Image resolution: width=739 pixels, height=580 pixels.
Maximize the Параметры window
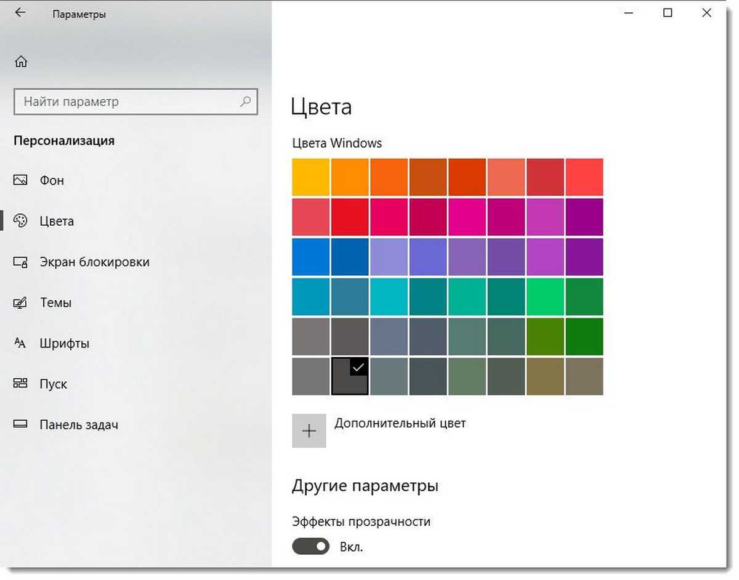click(x=668, y=13)
